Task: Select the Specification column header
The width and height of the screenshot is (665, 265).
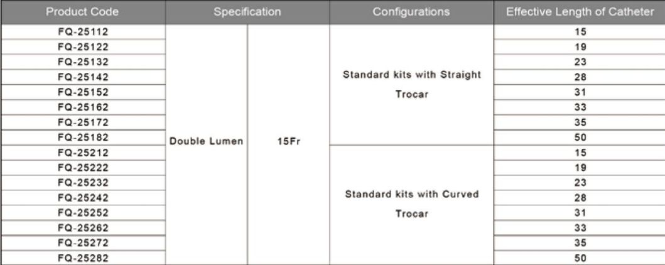Action: tap(247, 12)
